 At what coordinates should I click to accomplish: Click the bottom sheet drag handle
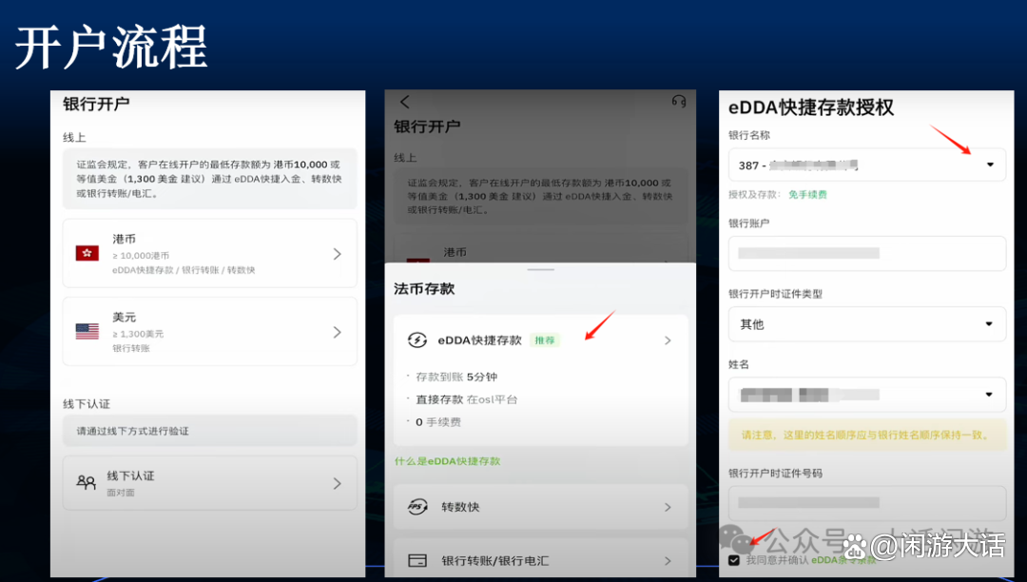coord(540,270)
